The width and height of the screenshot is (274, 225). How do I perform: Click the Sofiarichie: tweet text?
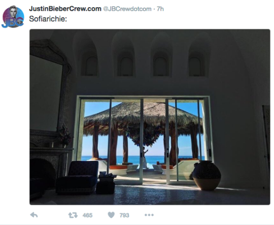click(48, 19)
